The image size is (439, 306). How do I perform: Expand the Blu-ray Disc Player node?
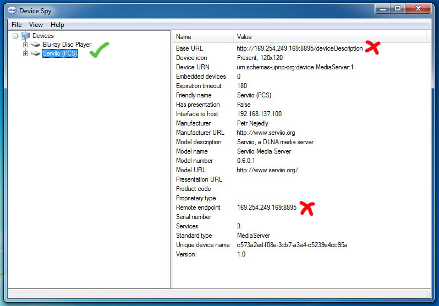click(x=25, y=45)
